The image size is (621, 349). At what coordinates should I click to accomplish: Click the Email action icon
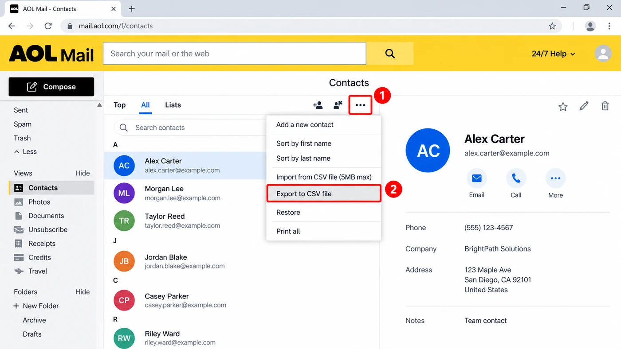point(477,178)
